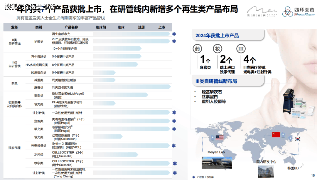Click the III类自研管线 business cell
Viewport: 317px width, 180px height.
click(14, 64)
